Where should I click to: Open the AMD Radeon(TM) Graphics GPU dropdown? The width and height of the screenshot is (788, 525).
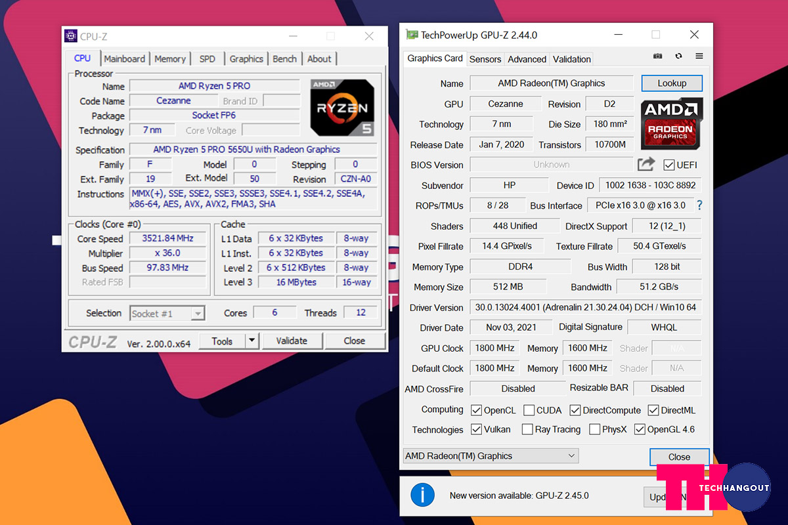pyautogui.click(x=491, y=456)
